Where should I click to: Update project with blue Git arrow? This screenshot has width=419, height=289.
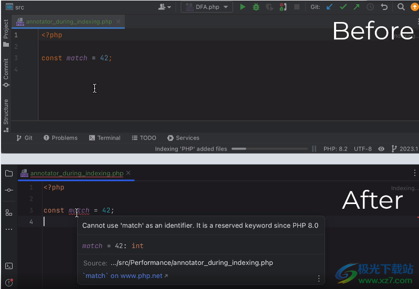point(329,7)
